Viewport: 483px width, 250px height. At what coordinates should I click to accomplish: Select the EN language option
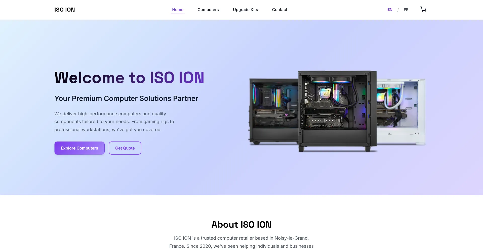[x=390, y=10]
